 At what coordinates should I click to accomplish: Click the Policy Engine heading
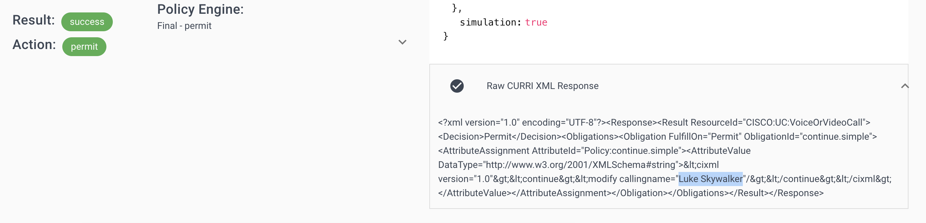coord(200,9)
